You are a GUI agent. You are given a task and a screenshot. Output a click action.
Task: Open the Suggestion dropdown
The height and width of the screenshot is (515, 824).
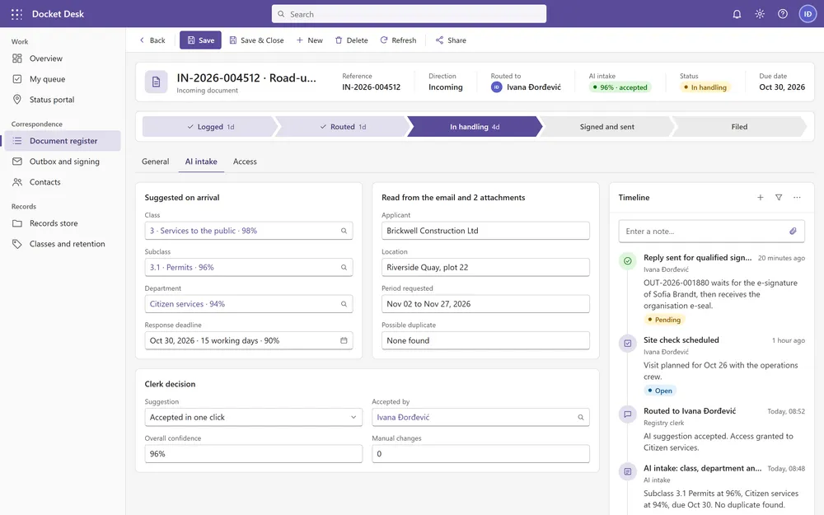click(x=253, y=417)
